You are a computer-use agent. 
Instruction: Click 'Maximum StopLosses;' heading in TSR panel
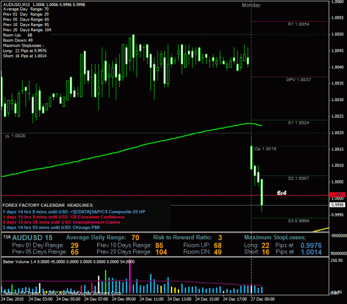point(275,237)
